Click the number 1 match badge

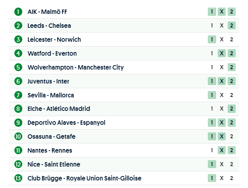pyautogui.click(x=18, y=12)
